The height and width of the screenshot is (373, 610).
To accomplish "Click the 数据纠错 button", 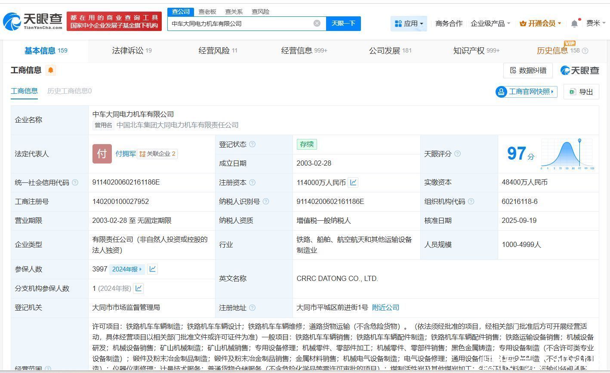I will [x=528, y=71].
